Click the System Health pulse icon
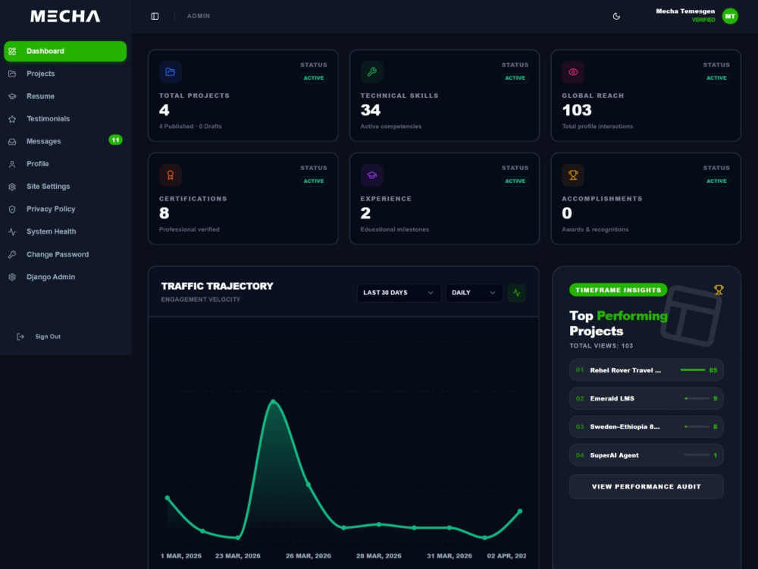 13,231
